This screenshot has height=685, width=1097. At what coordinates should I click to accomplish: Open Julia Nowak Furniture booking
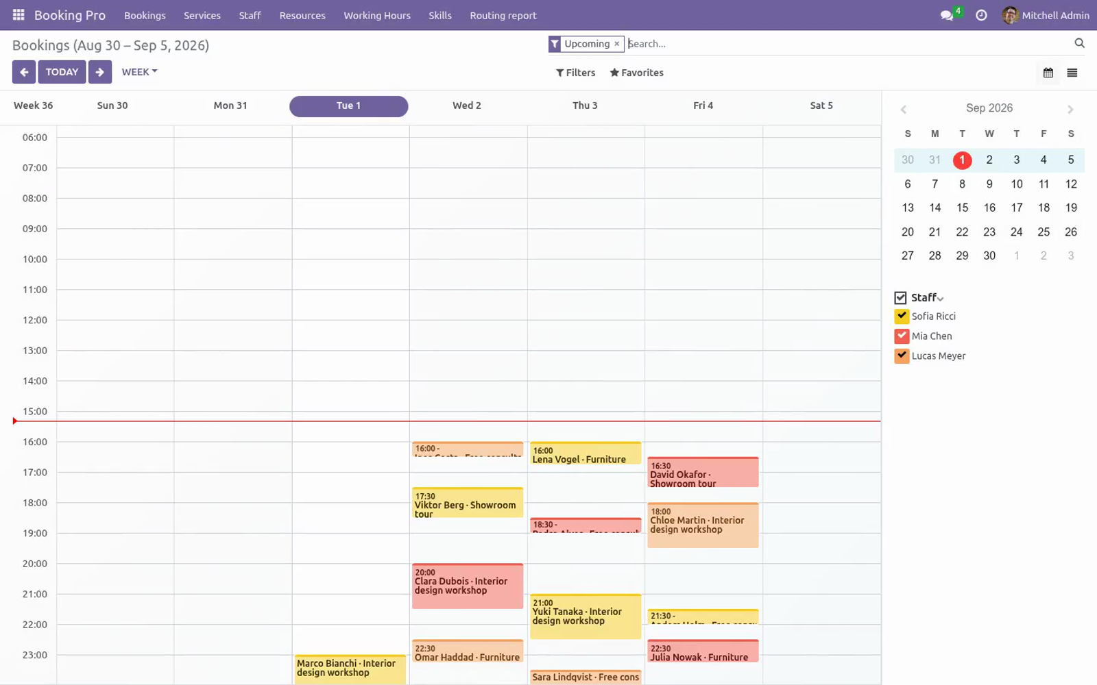point(703,651)
